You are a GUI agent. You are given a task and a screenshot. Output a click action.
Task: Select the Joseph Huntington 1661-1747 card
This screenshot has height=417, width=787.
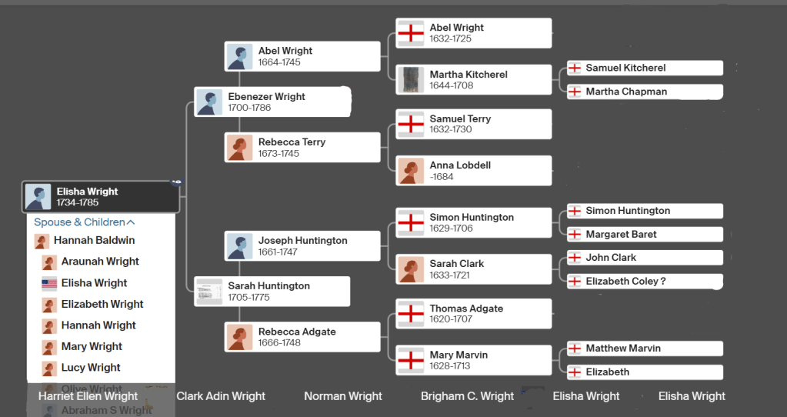click(302, 246)
